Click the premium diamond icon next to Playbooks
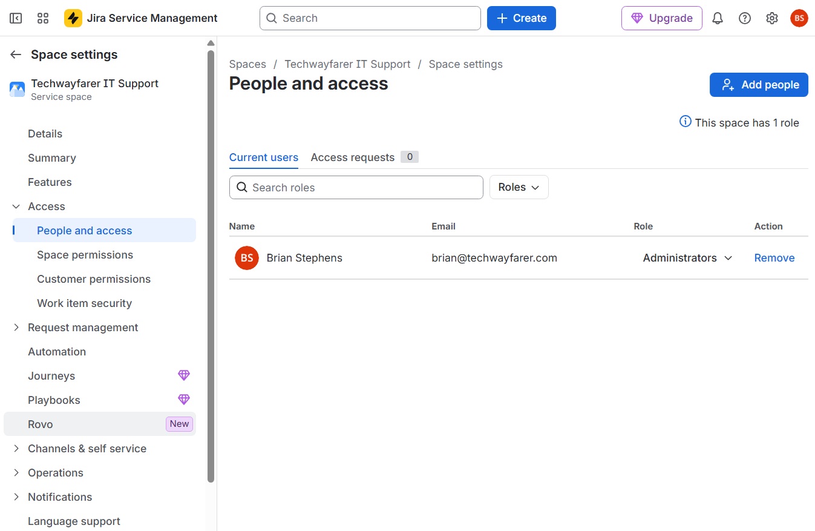Image resolution: width=815 pixels, height=531 pixels. click(x=184, y=400)
